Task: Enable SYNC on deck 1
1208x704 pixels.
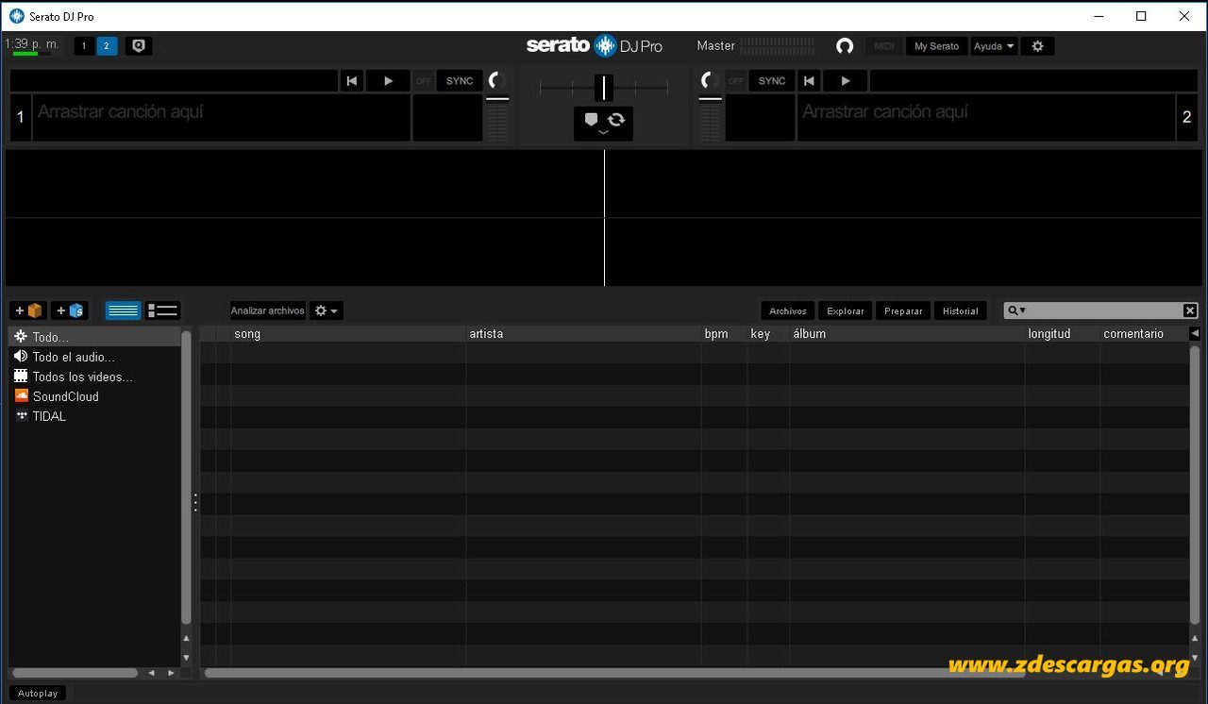Action: tap(460, 81)
